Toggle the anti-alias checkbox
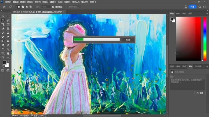Viewport: 209px width, 117px height. click(x=53, y=7)
